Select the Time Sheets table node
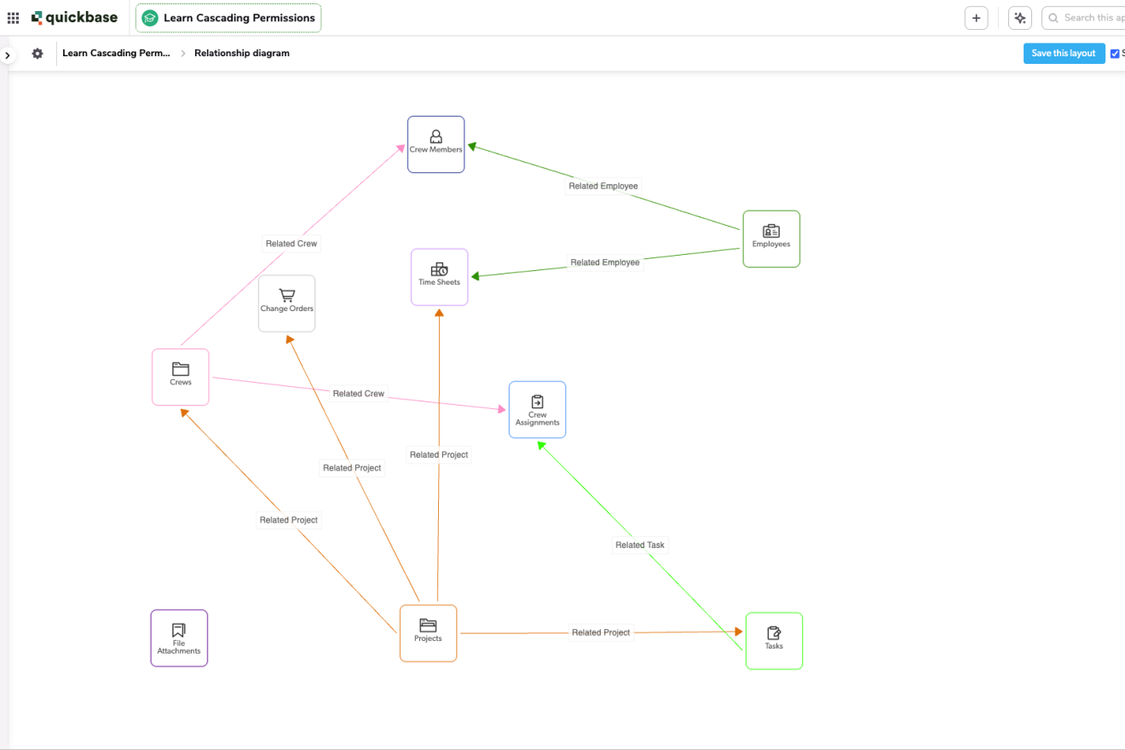 [439, 277]
